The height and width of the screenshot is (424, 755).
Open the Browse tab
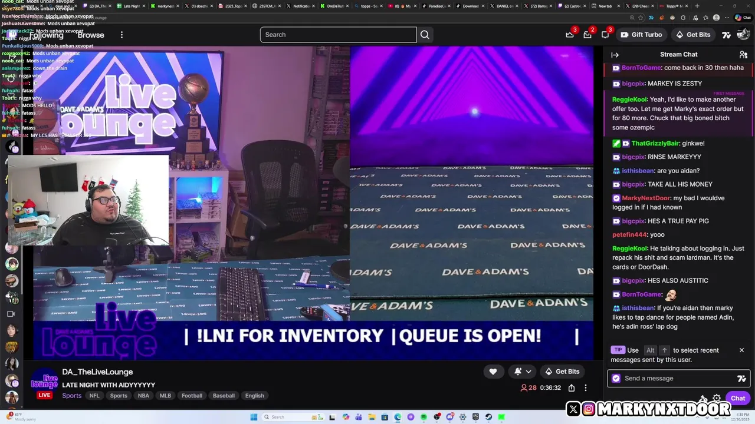click(x=91, y=35)
